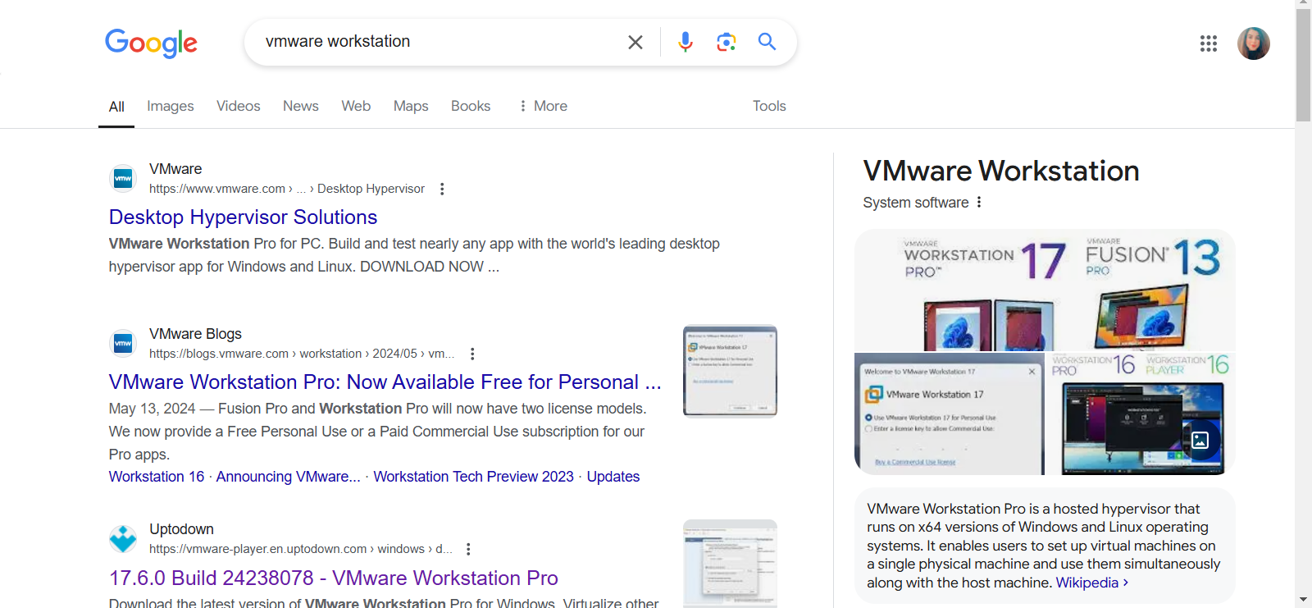Open the Workstation Tech Preview 2023 sitelink
Image resolution: width=1312 pixels, height=608 pixels.
pos(474,477)
